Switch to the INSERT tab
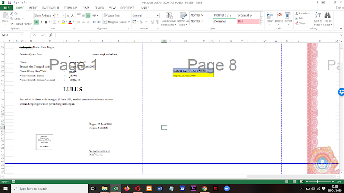This screenshot has width=344, height=193. tap(33, 8)
